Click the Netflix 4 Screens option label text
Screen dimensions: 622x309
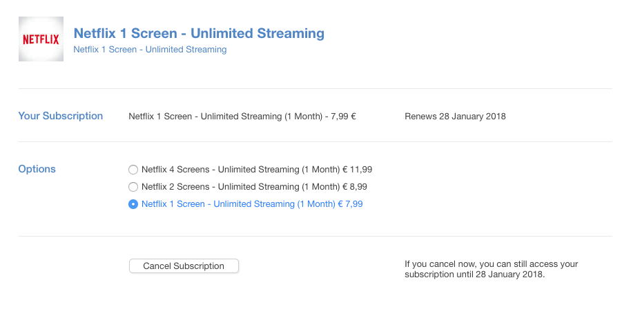[231, 169]
